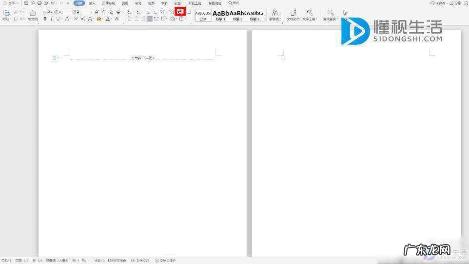Increase font size with the A+ icon

click(97, 12)
